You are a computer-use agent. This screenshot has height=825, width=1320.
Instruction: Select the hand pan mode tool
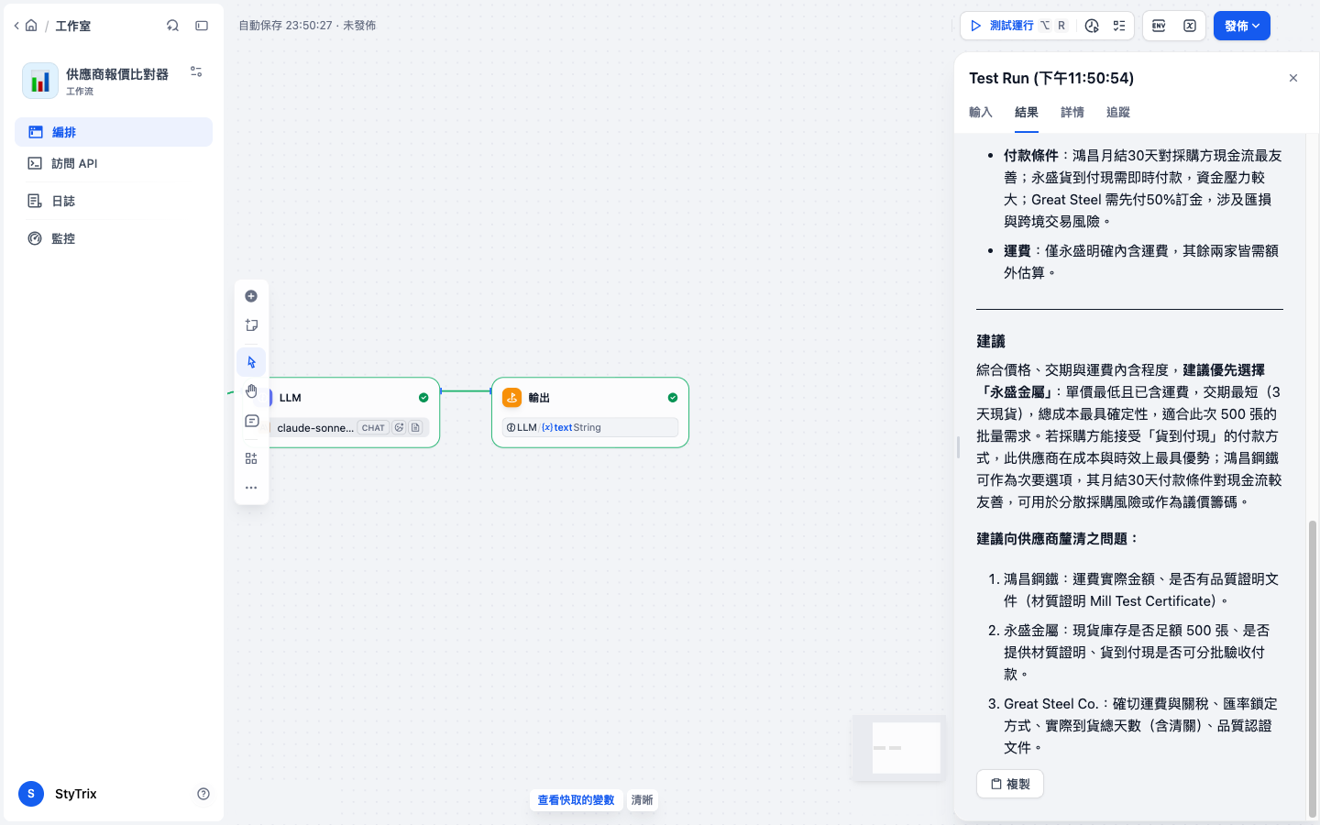pos(251,391)
